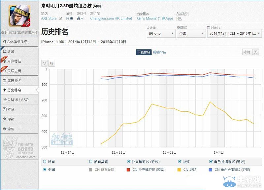Click the info icon beside App详细信息
The image size is (264, 190).
pos(5,42)
